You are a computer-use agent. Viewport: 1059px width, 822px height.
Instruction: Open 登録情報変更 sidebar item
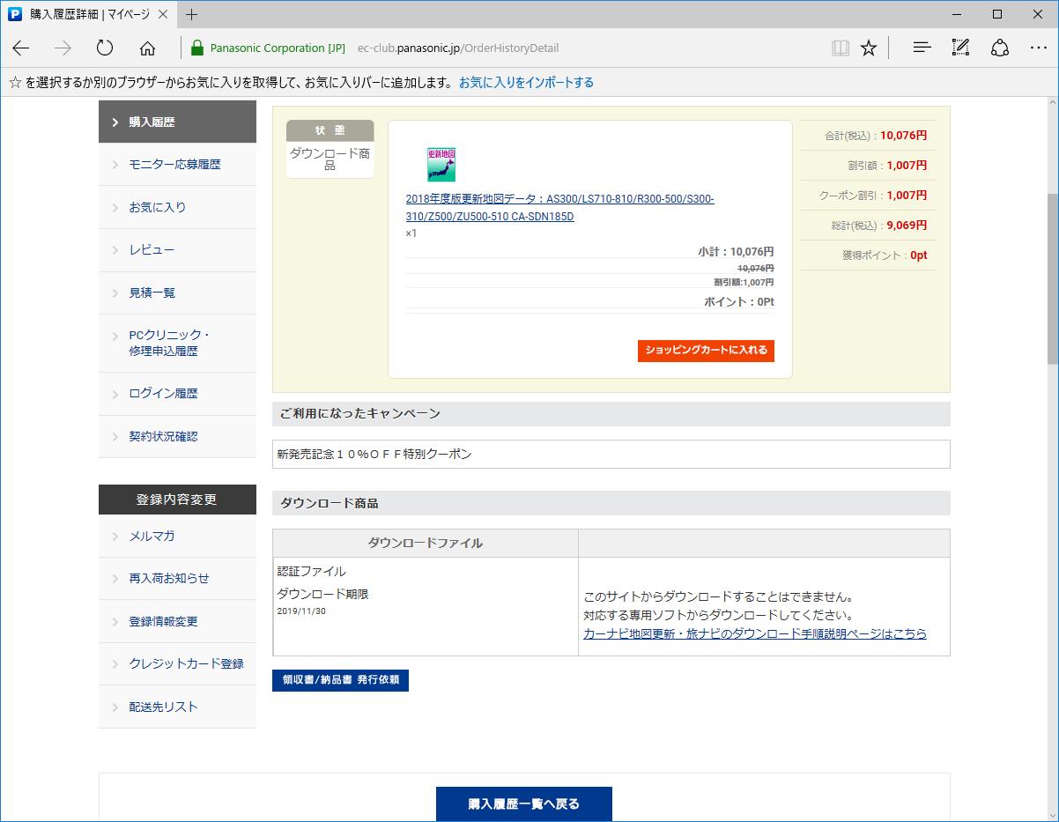tap(177, 621)
